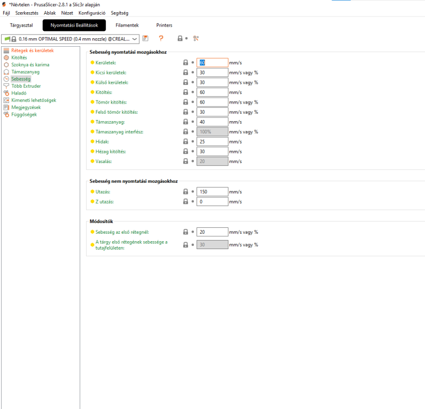Click lock icon for Külső kerületek

(185, 82)
